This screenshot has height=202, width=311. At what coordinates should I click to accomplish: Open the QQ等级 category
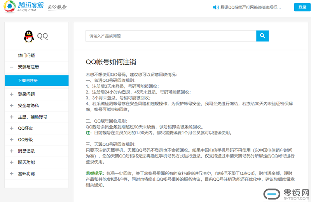(x=25, y=140)
